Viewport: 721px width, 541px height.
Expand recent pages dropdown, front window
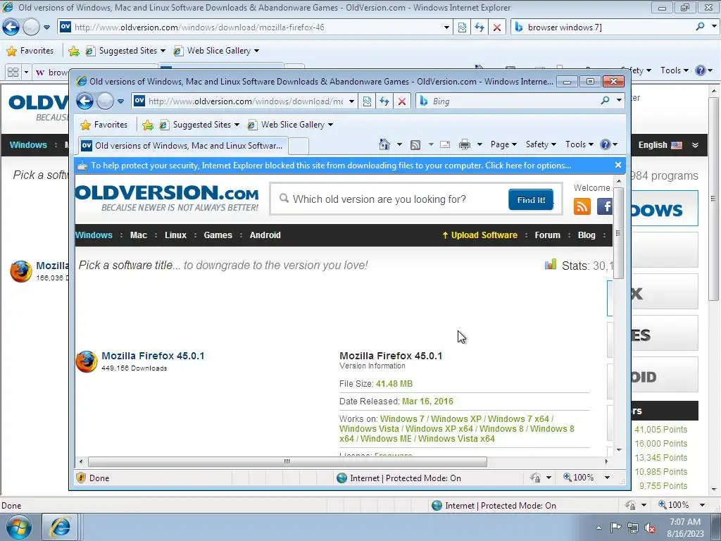click(x=120, y=101)
